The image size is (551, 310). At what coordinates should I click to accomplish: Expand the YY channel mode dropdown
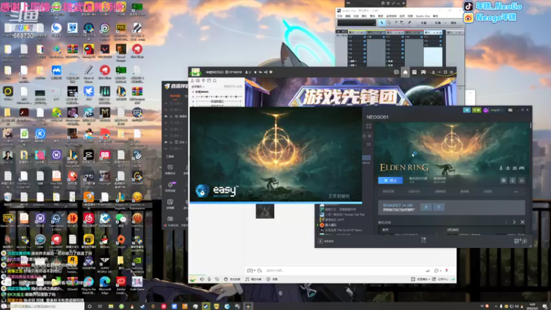pyautogui.click(x=198, y=87)
